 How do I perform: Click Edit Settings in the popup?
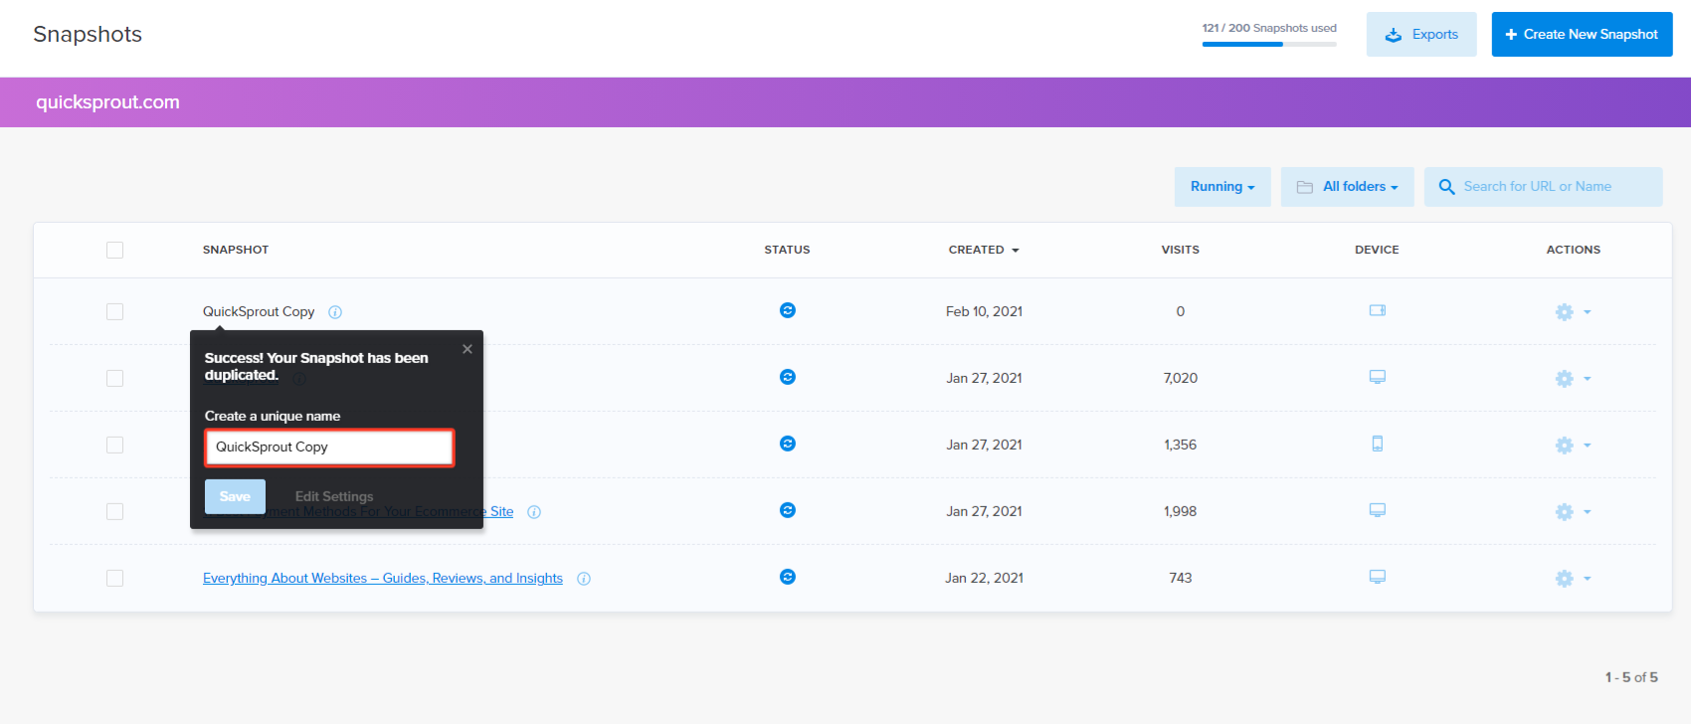tap(334, 496)
